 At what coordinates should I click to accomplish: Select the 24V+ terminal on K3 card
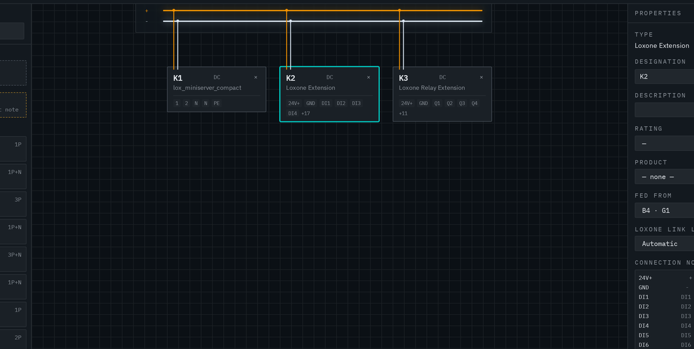(x=407, y=103)
